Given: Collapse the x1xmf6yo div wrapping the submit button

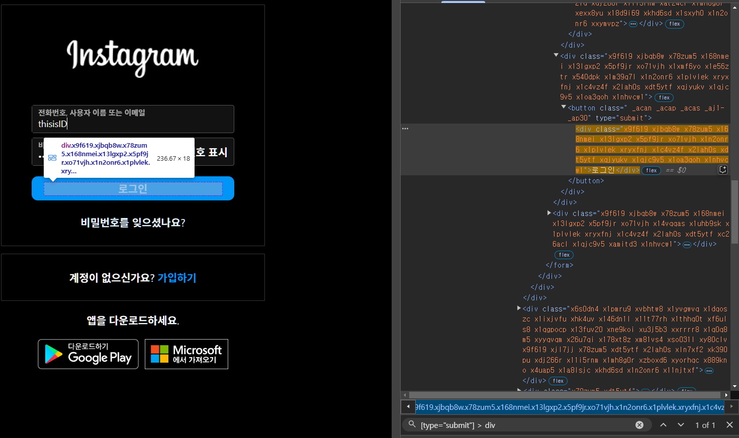Looking at the screenshot, I should [x=556, y=55].
